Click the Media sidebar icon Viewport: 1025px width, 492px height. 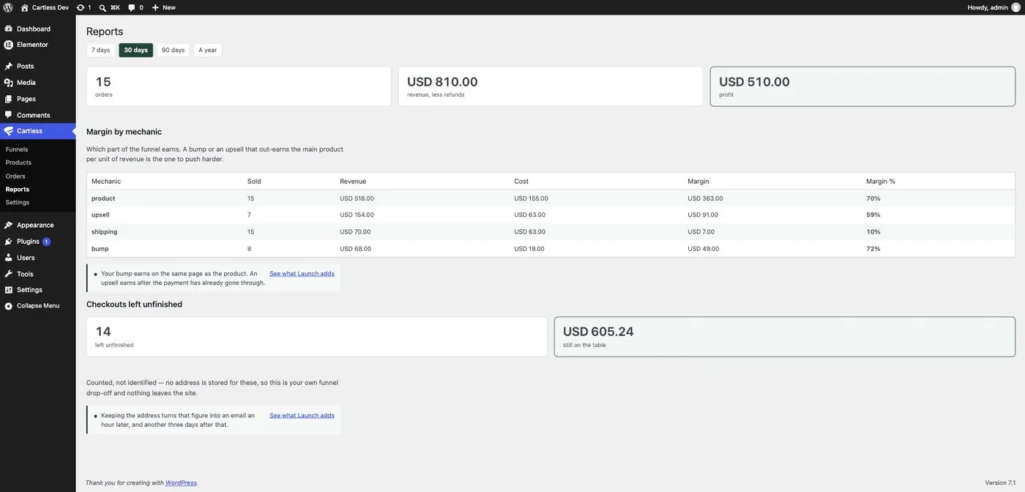click(x=8, y=83)
